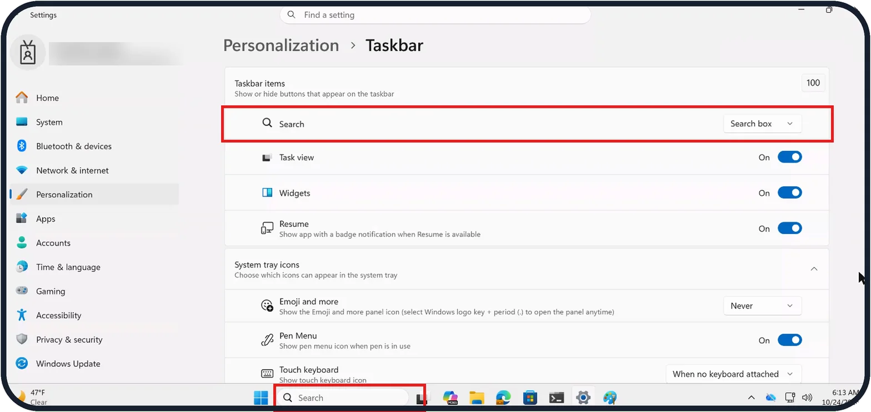Disable the Widgets taskbar toggle
The width and height of the screenshot is (871, 412).
(789, 193)
